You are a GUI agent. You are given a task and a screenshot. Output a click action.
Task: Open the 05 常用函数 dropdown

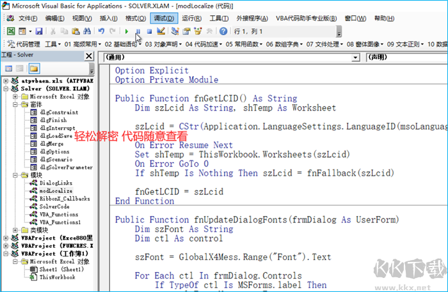tap(244, 44)
